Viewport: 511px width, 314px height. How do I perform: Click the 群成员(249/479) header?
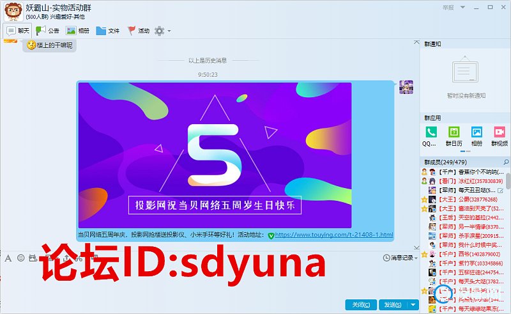pos(445,162)
